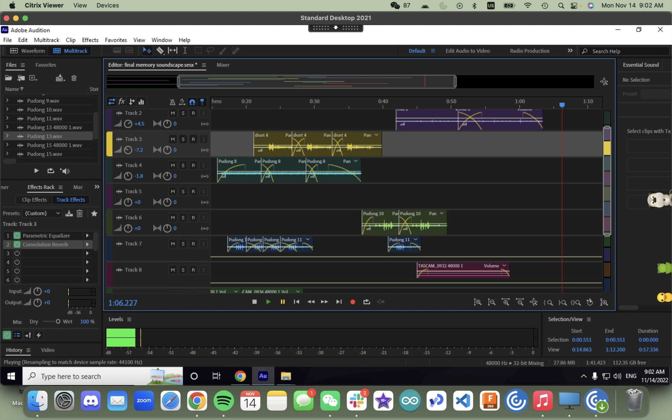
Task: Zoom in amplitude icon
Action: tap(477, 302)
